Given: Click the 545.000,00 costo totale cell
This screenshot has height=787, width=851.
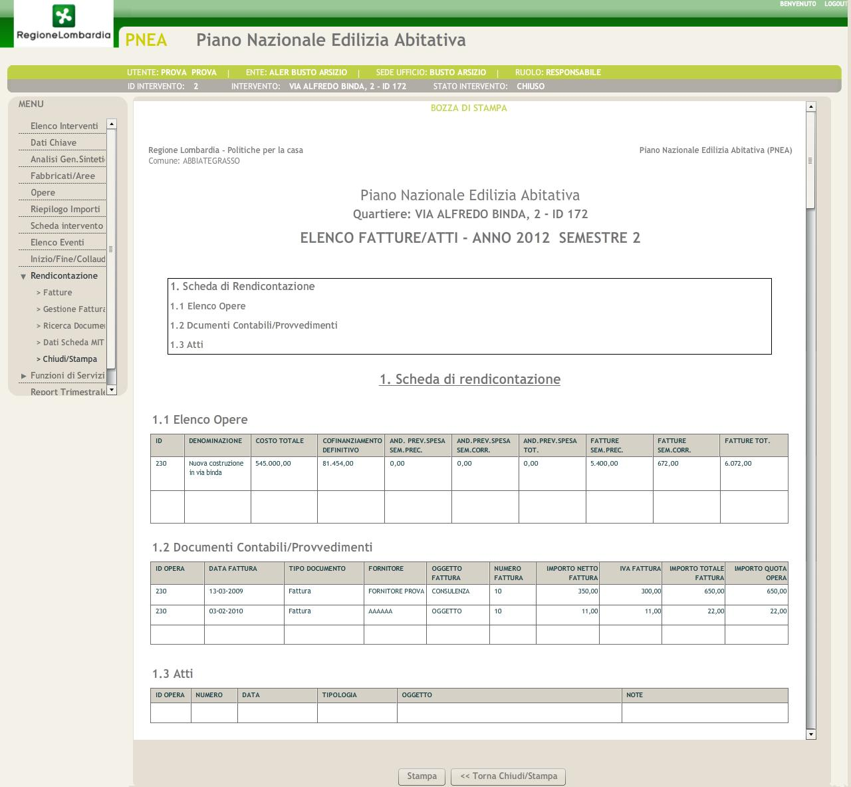Looking at the screenshot, I should (284, 474).
